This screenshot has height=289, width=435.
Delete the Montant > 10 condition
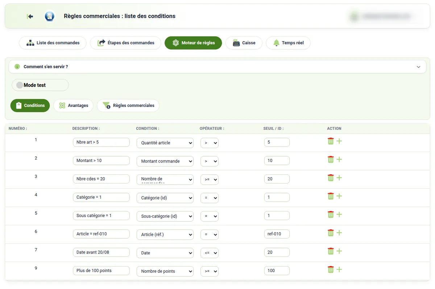tap(331, 159)
